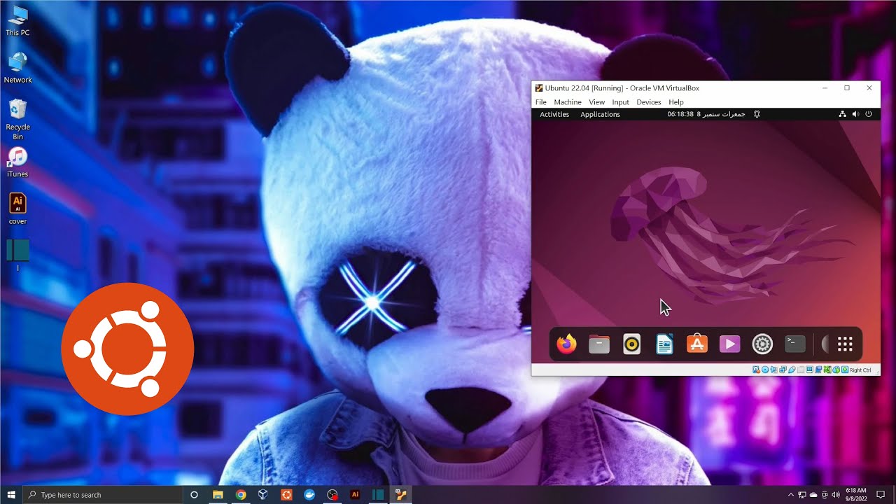Open the Files manager in Ubuntu dock
The image size is (896, 504).
pos(599,344)
